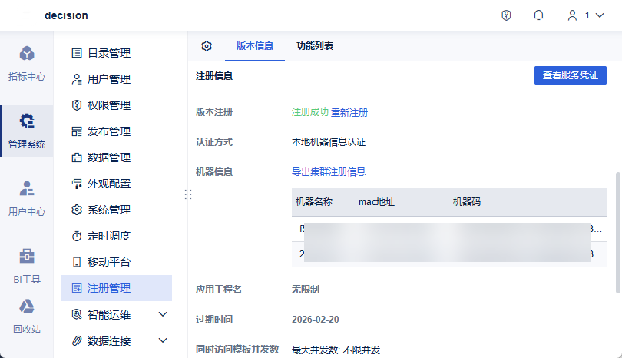Expand the 智能运维 menu chevron
The image size is (622, 358).
(x=163, y=314)
